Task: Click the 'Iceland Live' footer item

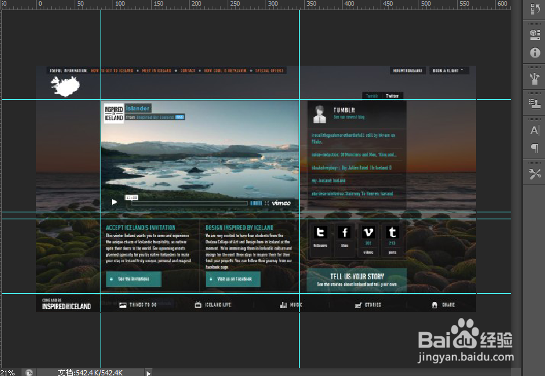Action: pyautogui.click(x=213, y=305)
